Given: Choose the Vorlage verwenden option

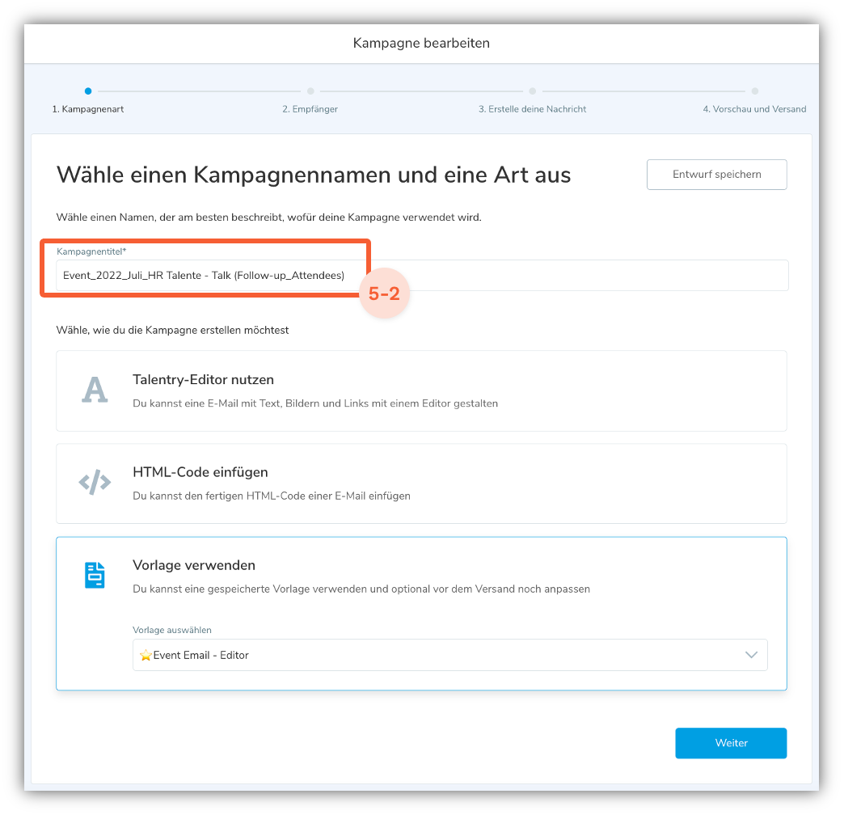Looking at the screenshot, I should (x=421, y=613).
